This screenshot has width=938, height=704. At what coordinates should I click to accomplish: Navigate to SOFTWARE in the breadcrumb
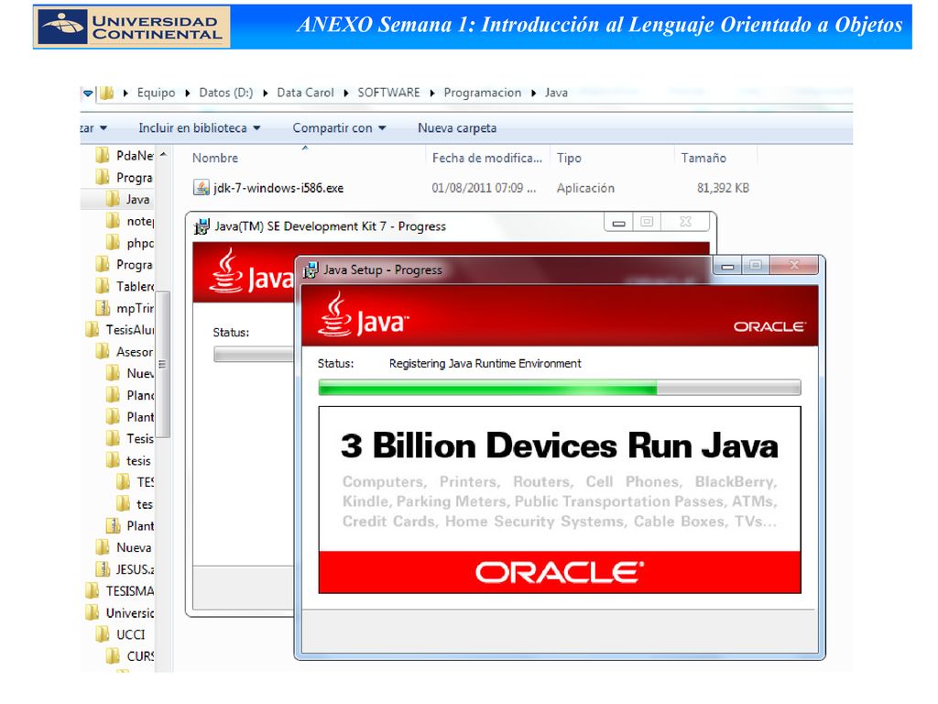[388, 93]
